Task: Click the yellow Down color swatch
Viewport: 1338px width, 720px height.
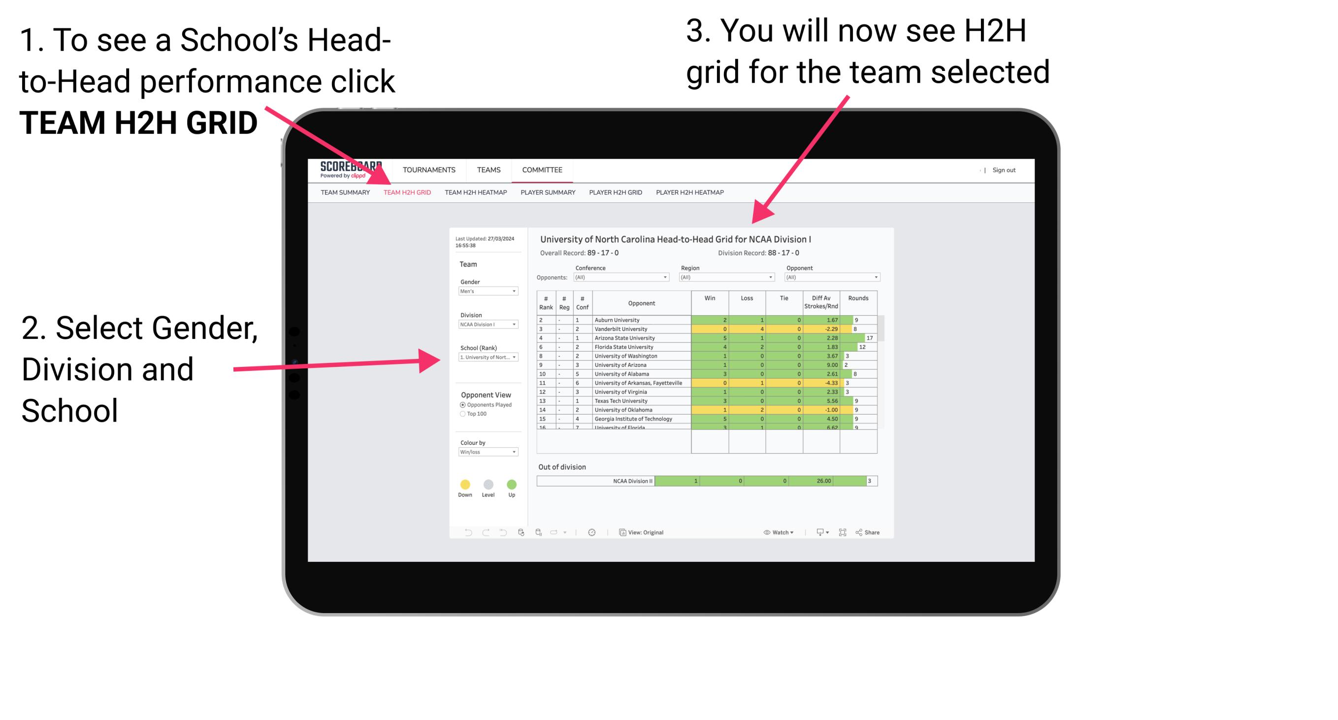Action: click(465, 483)
